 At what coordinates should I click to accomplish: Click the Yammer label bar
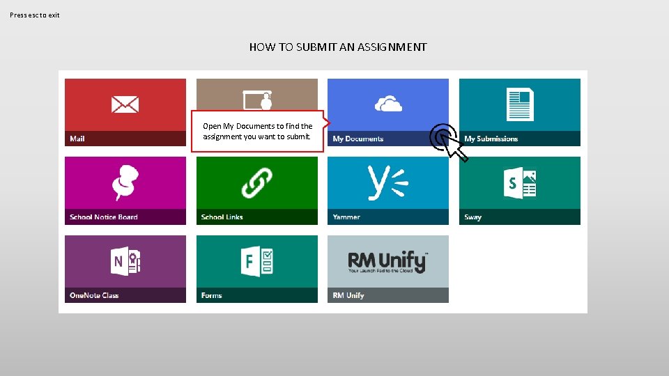pos(388,217)
